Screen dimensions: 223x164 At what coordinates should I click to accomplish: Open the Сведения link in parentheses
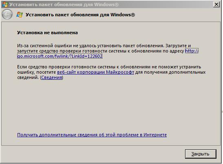pyautogui.click(x=52, y=78)
